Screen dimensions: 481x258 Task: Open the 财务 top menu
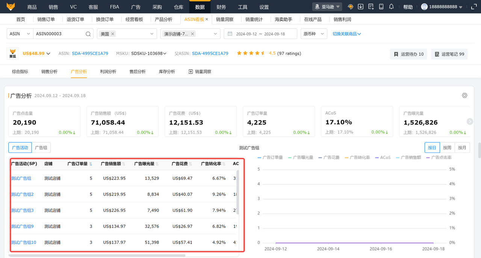(x=221, y=7)
